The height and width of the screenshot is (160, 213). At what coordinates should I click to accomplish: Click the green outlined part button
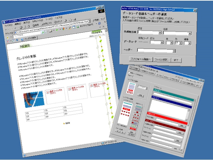click(x=134, y=126)
